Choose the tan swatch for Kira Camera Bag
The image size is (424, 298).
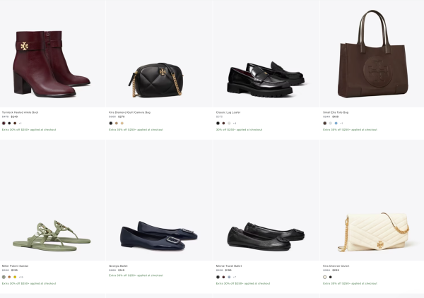coord(117,123)
